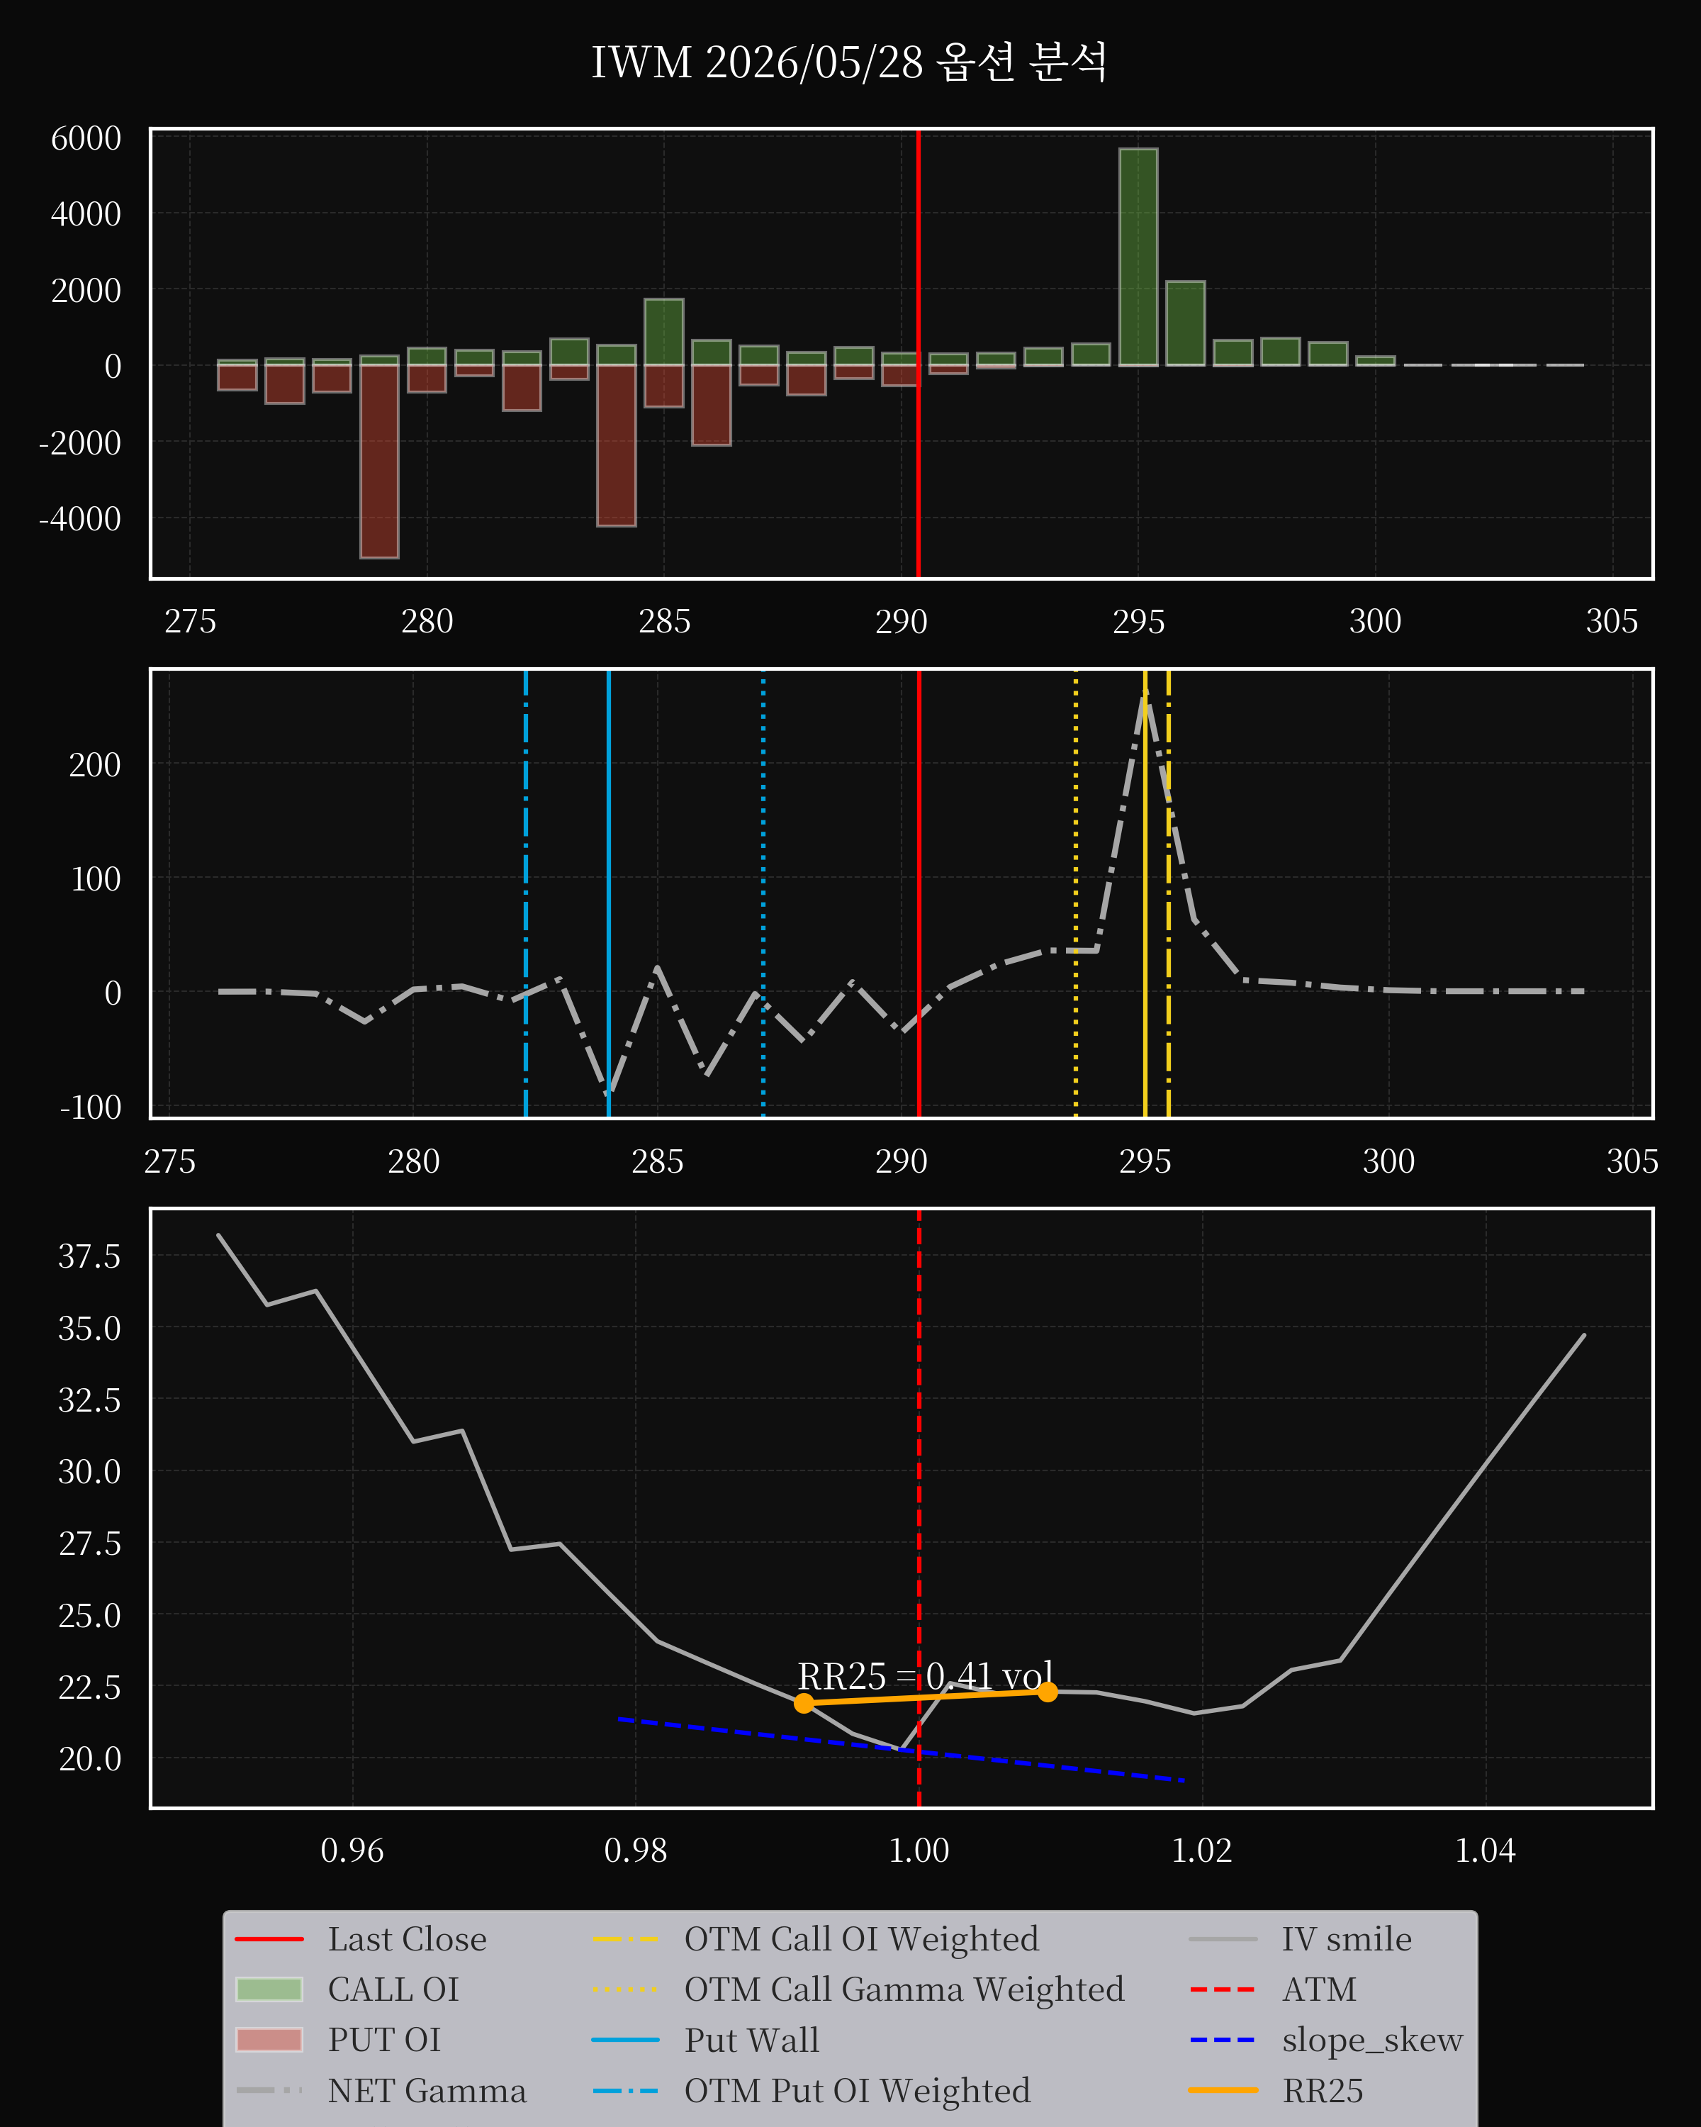The width and height of the screenshot is (1701, 2127).
Task: Click the "-4000" y-axis label in top chart
Action: point(80,519)
